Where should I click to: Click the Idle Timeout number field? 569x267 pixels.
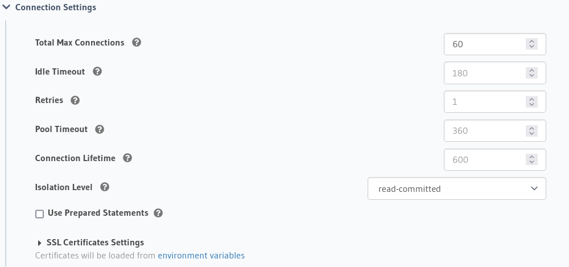484,73
